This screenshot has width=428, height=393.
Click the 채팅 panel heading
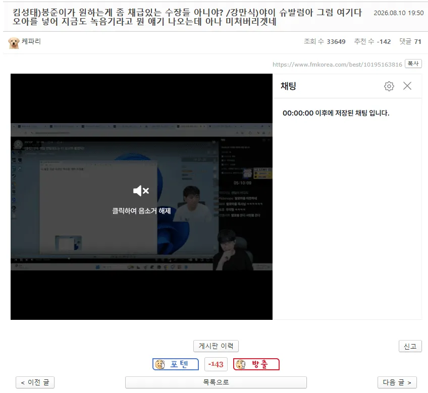pos(288,86)
